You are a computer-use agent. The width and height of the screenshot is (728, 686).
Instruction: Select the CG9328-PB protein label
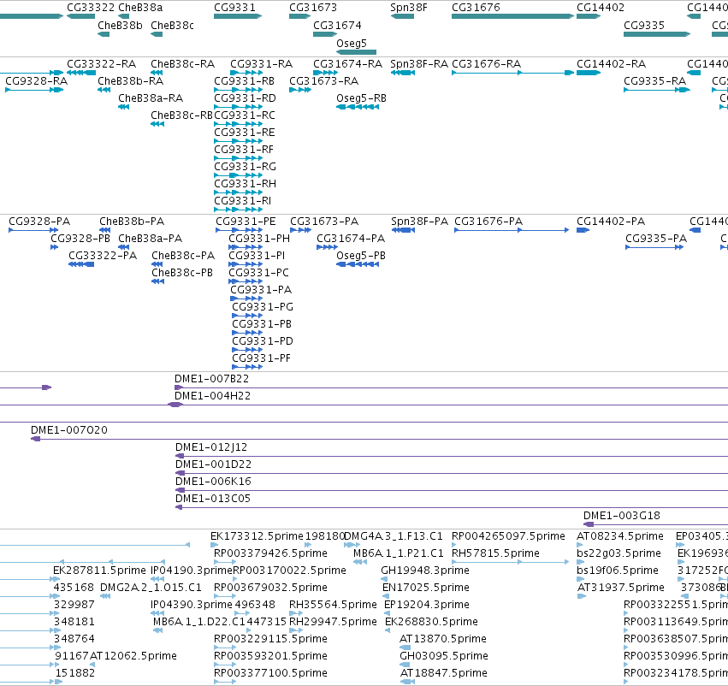pyautogui.click(x=80, y=239)
